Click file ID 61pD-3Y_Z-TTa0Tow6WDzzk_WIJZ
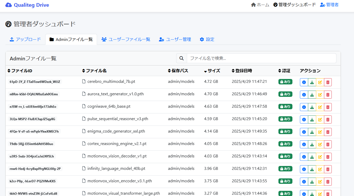The width and height of the screenshot is (354, 196). click(x=35, y=82)
